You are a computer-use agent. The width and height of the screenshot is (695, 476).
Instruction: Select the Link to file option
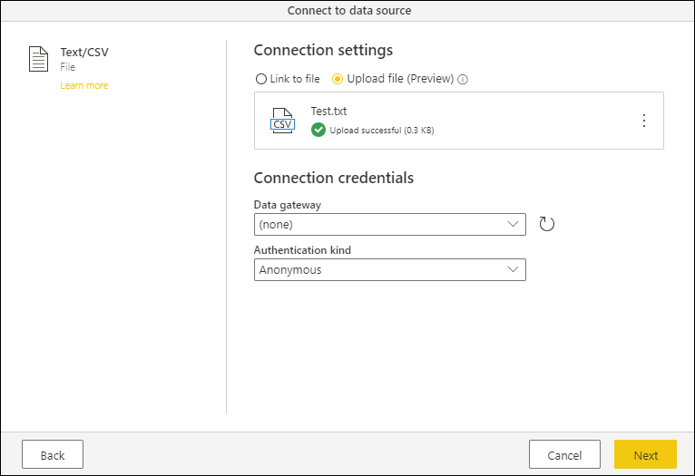261,79
